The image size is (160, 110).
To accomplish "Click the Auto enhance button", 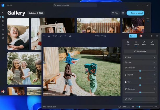I will pos(140,51).
